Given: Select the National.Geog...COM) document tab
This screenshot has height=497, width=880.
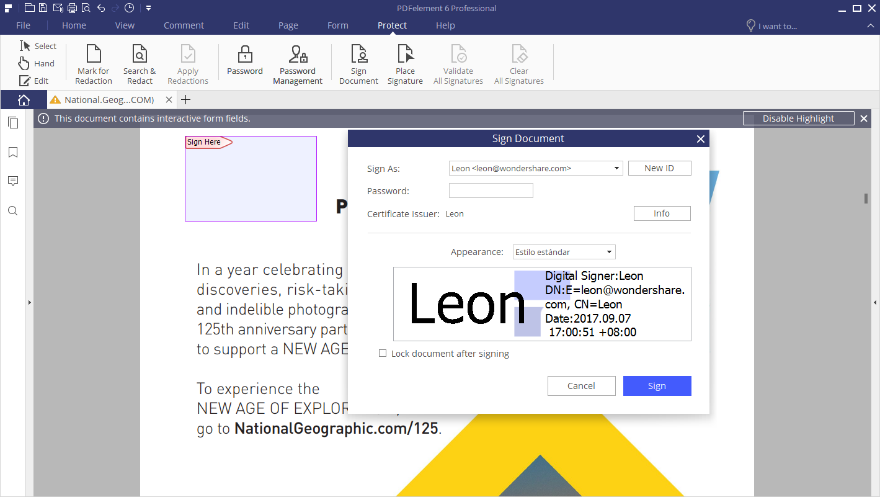Looking at the screenshot, I should (112, 100).
